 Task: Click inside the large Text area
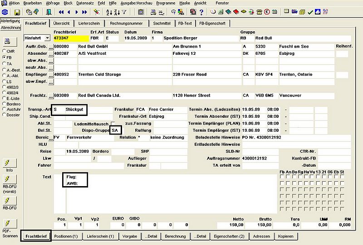click(x=172, y=194)
